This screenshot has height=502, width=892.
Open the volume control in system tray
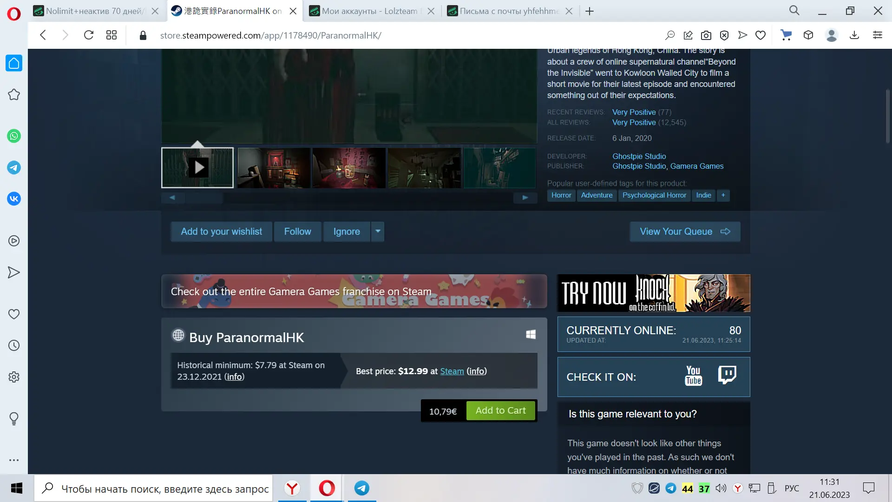tap(721, 489)
